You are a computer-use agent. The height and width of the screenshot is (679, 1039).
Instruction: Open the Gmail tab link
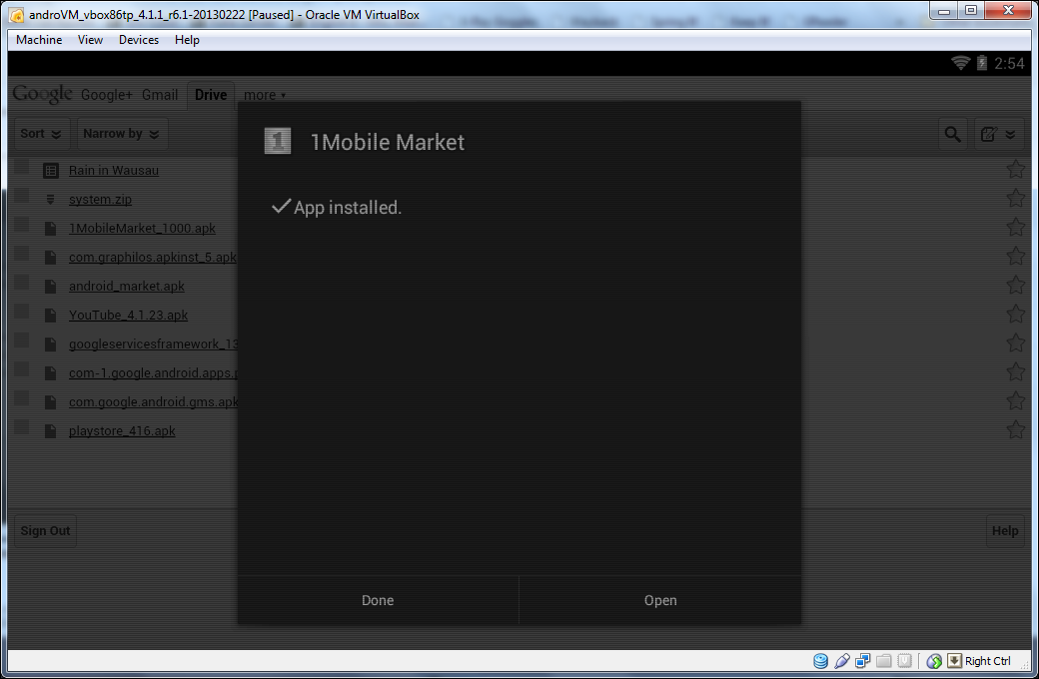click(x=160, y=95)
